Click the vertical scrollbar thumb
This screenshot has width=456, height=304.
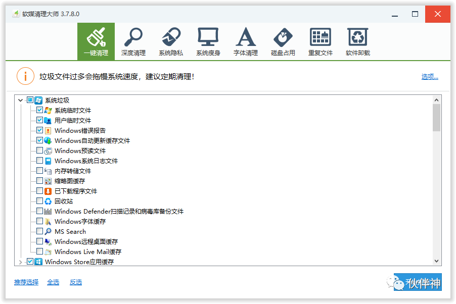[436, 118]
